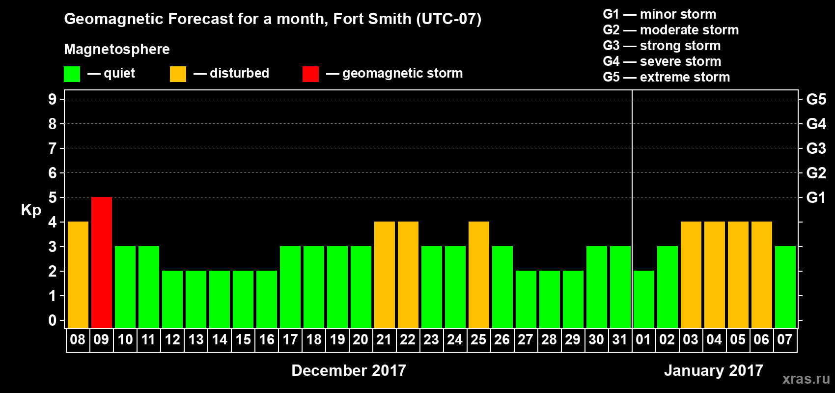This screenshot has height=393, width=835.
Task: Click the green quiet legend swatch
Action: click(72, 74)
